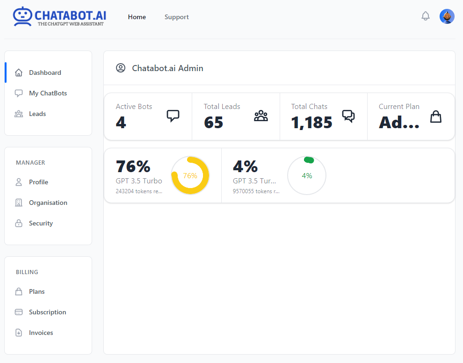463x363 pixels.
Task: Click the admin user circle icon
Action: tap(121, 68)
